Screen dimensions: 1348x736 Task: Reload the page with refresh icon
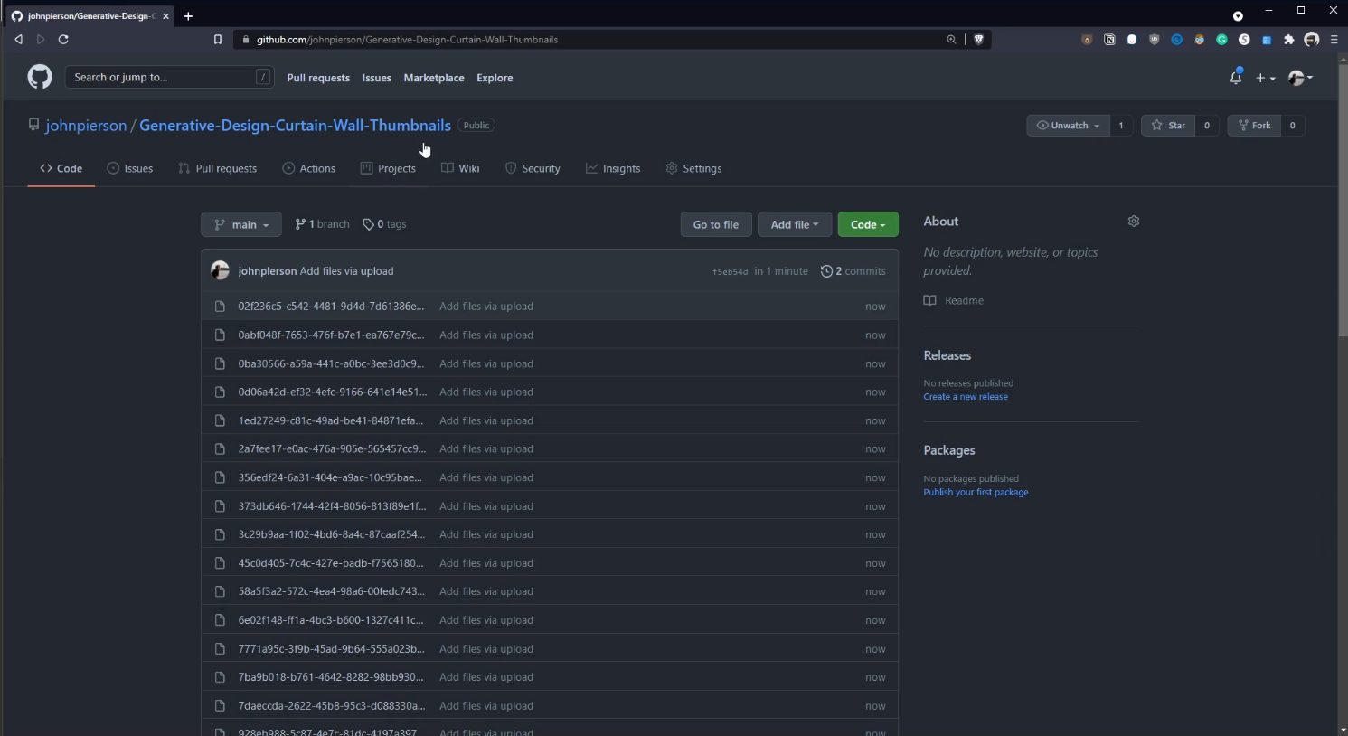click(63, 40)
